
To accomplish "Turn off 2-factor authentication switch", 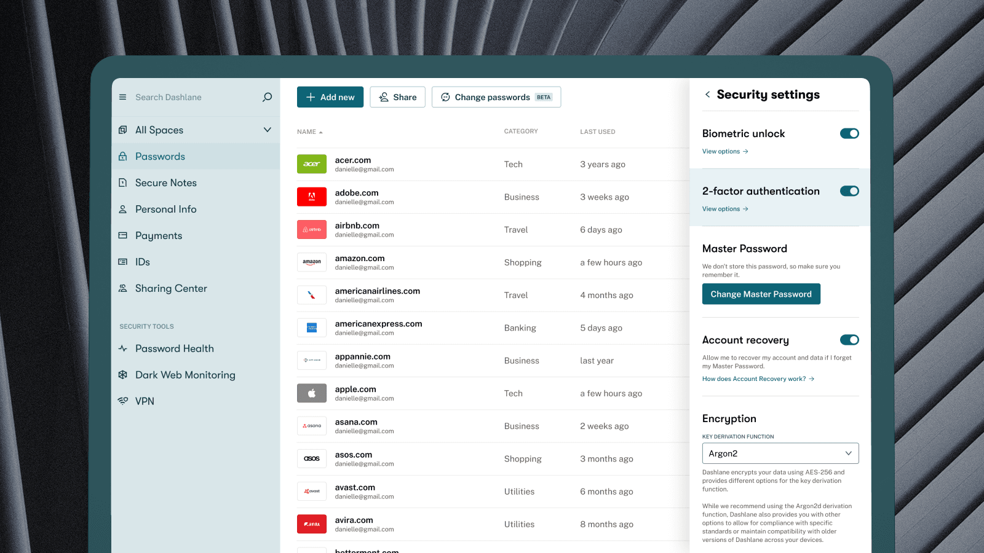I will pos(849,191).
